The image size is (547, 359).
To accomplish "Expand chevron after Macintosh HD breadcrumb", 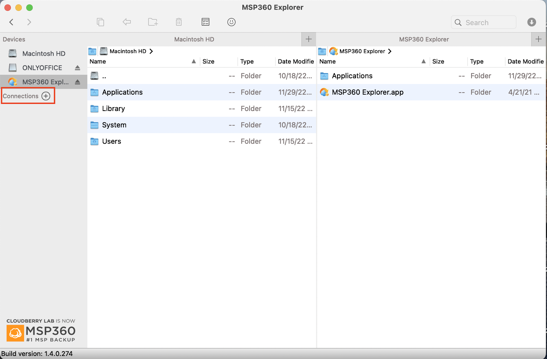I will [151, 51].
